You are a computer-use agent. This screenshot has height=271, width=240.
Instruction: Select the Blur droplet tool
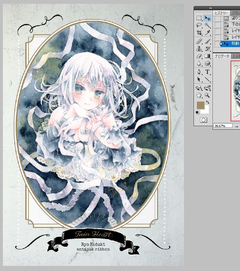(x=199, y=64)
